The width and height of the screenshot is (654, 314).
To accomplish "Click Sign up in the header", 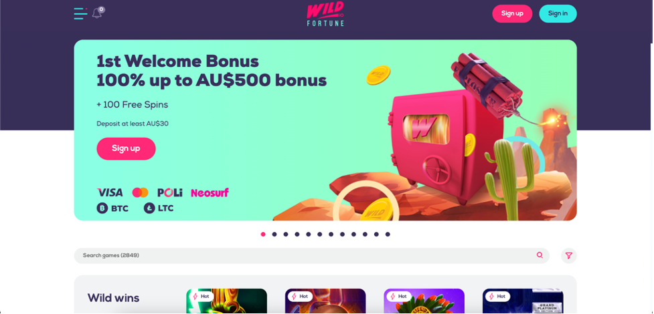I will 512,14.
